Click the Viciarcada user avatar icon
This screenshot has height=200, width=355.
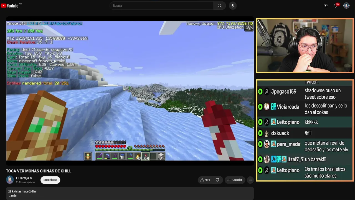pos(267,107)
